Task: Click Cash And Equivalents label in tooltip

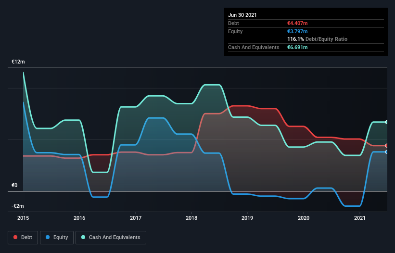Action: pos(254,47)
